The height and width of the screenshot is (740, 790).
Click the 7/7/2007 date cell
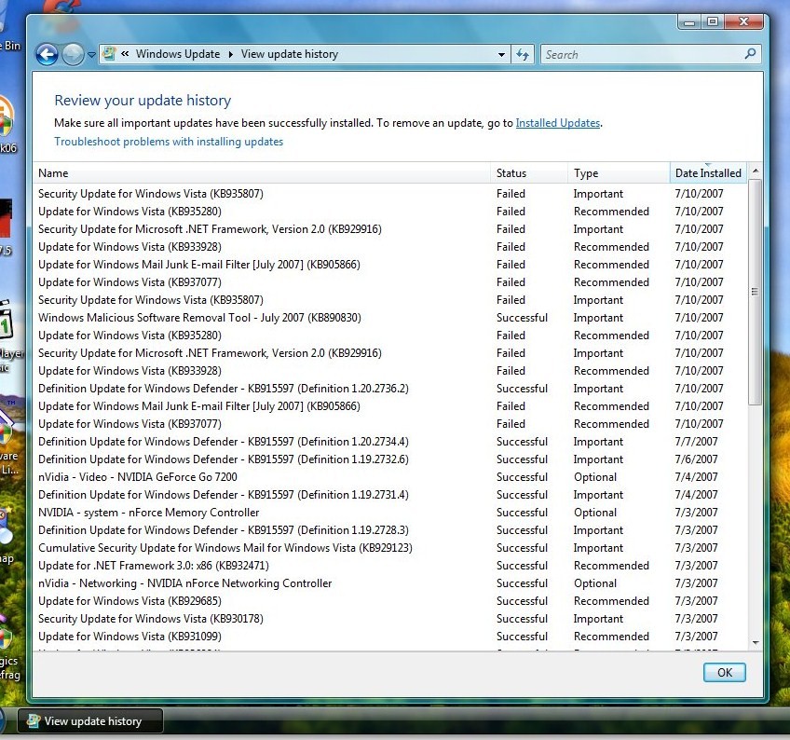point(696,442)
